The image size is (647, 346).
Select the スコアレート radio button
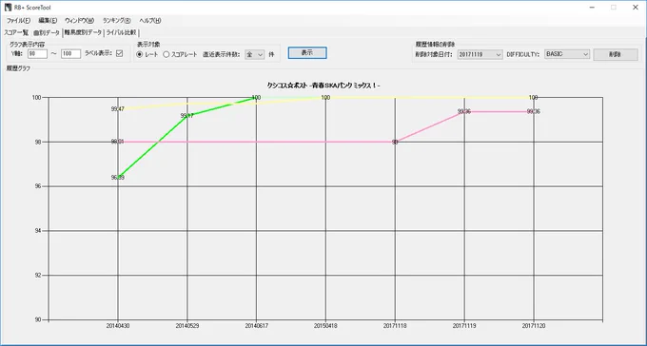[x=167, y=54]
